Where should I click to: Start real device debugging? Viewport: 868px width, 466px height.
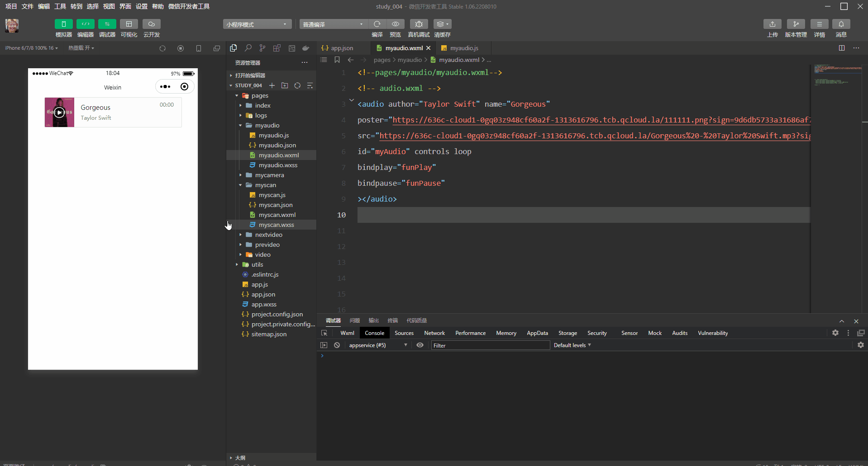point(419,24)
